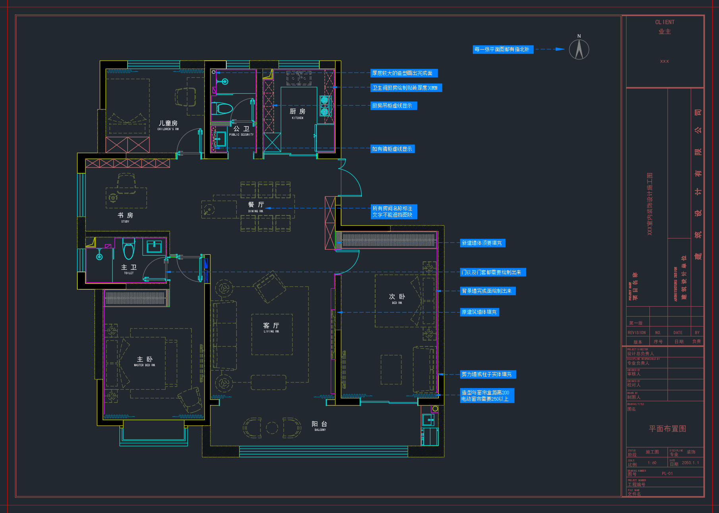Screen dimensions: 719x513
Task: Select the 厨房吊柜虚线显示 annotation
Action: coord(393,106)
